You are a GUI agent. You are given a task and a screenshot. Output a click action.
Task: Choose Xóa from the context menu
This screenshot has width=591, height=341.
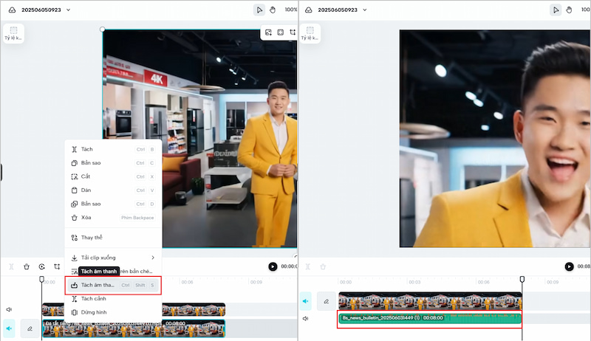[x=113, y=217]
